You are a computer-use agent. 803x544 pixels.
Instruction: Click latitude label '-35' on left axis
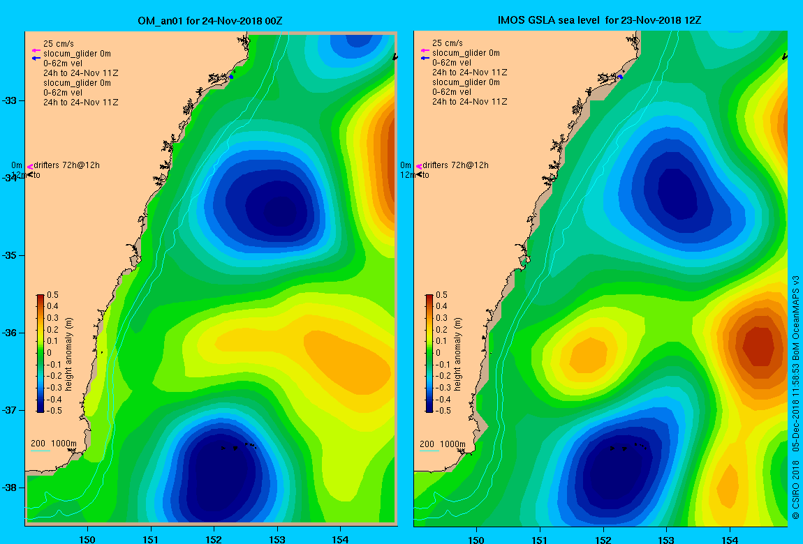9,256
